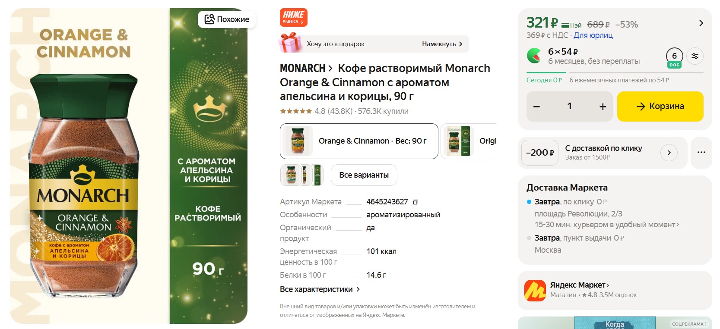Open the installment settings sliders icon
The image size is (720, 329).
point(695,56)
